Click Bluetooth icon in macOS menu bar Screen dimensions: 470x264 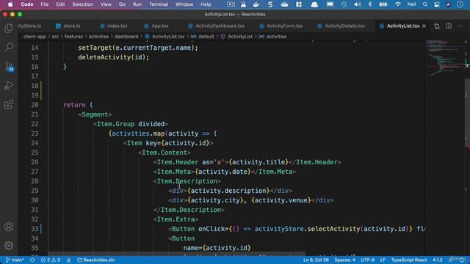click(370, 4)
